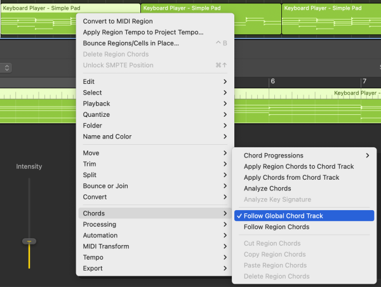Open the Export submenu
This screenshot has height=287, width=381.
[x=155, y=268]
